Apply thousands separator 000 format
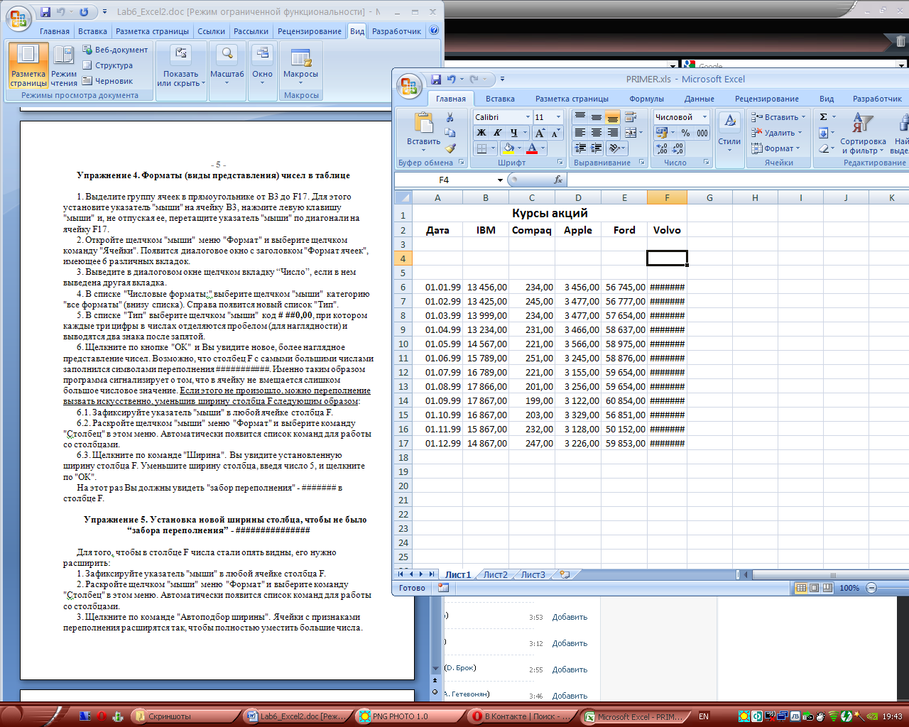The width and height of the screenshot is (909, 727). click(x=702, y=133)
